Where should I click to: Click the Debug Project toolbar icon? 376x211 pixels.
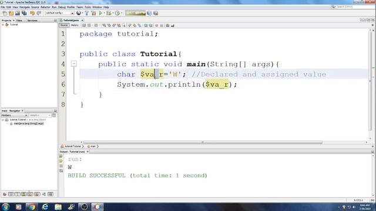tap(109, 13)
